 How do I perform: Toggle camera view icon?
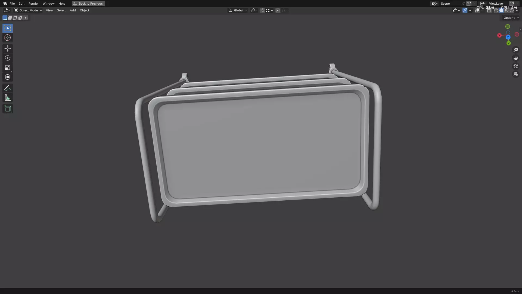(516, 66)
